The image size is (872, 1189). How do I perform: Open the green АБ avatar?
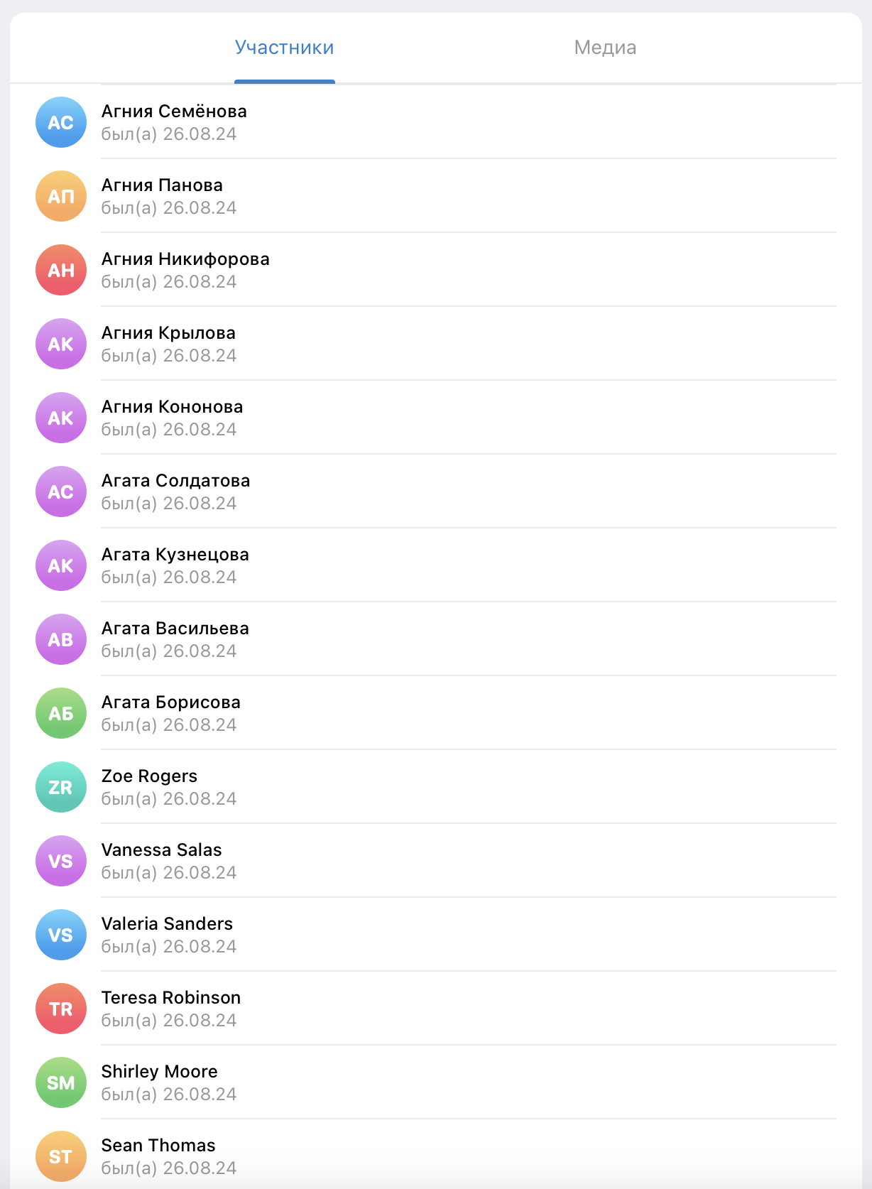point(61,713)
